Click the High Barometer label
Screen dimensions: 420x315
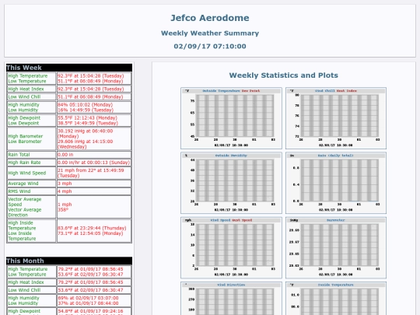point(26,136)
